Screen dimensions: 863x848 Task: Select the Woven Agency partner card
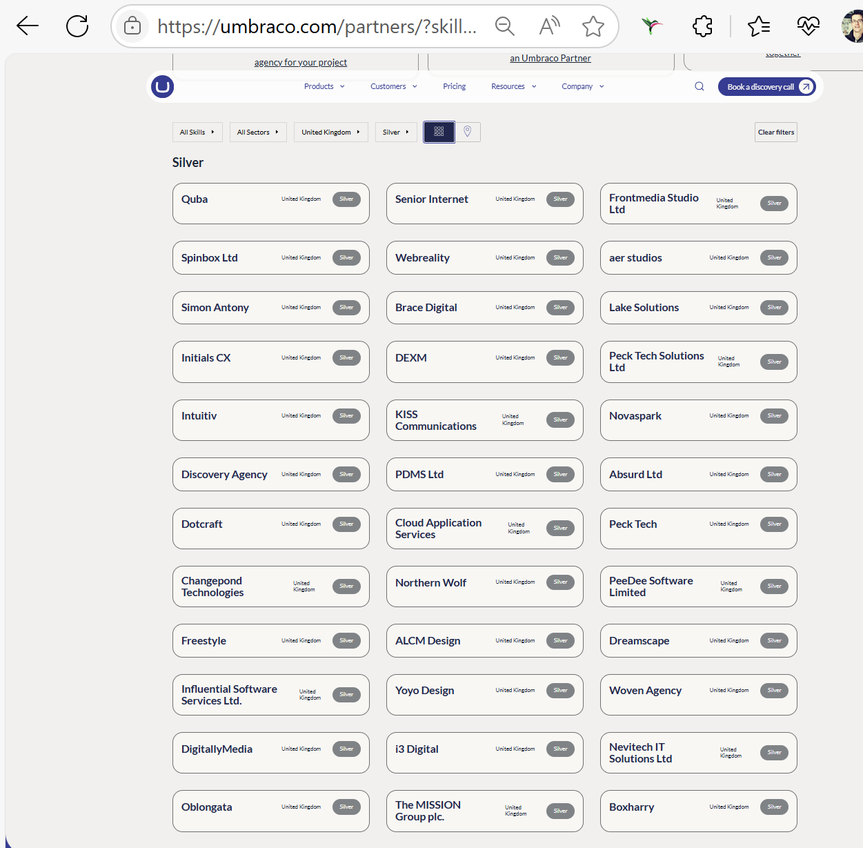coord(699,695)
